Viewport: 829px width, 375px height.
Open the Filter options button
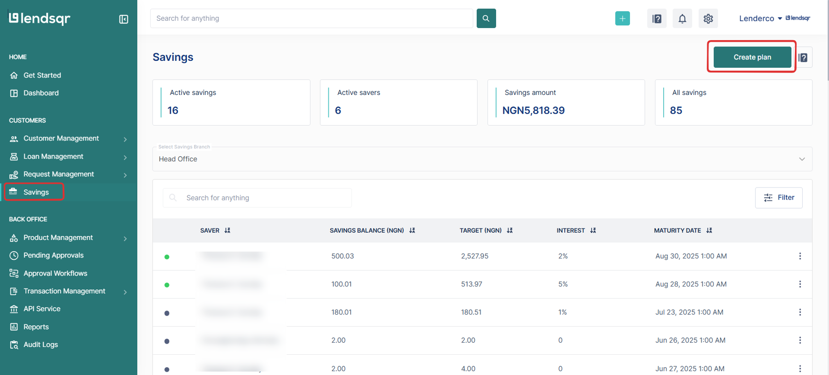pos(778,198)
